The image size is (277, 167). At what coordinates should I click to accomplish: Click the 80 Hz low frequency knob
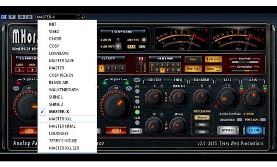(178, 126)
